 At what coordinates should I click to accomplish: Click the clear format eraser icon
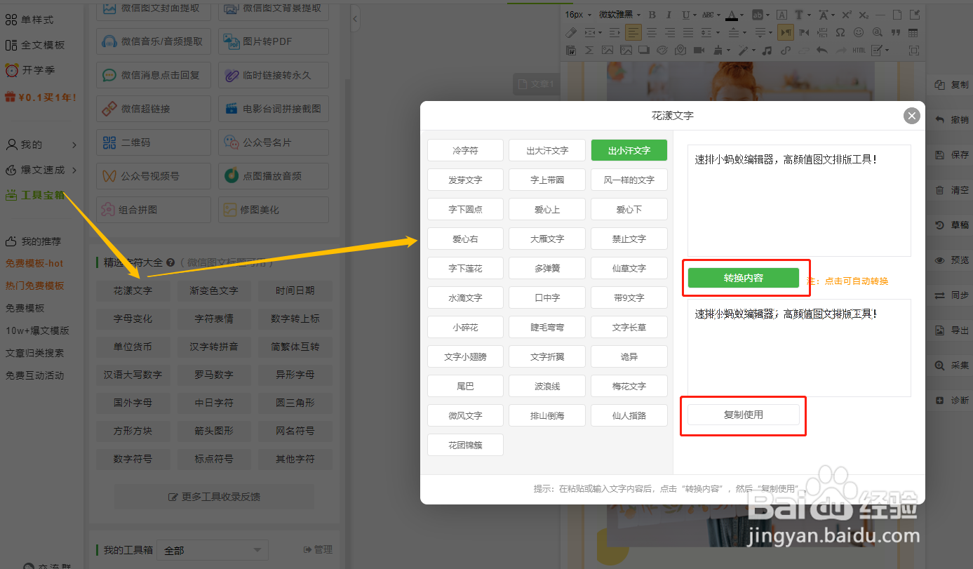pyautogui.click(x=571, y=32)
